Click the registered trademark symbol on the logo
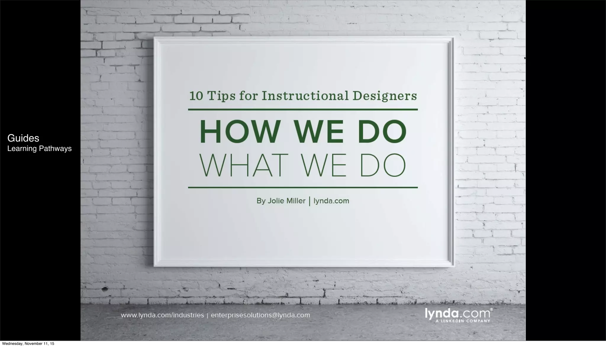 coord(491,309)
